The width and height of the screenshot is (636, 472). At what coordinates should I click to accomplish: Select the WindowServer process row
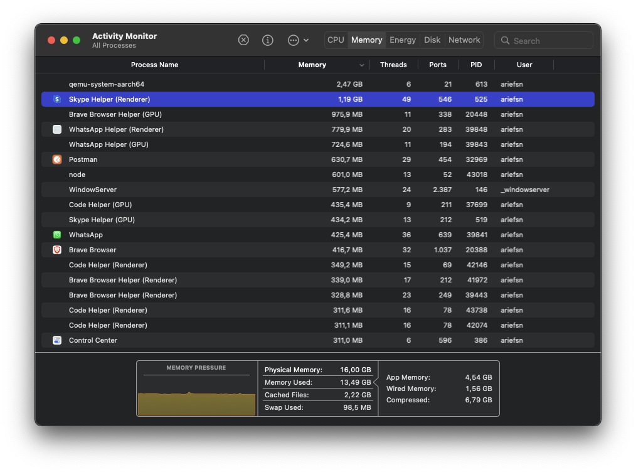[318, 190]
